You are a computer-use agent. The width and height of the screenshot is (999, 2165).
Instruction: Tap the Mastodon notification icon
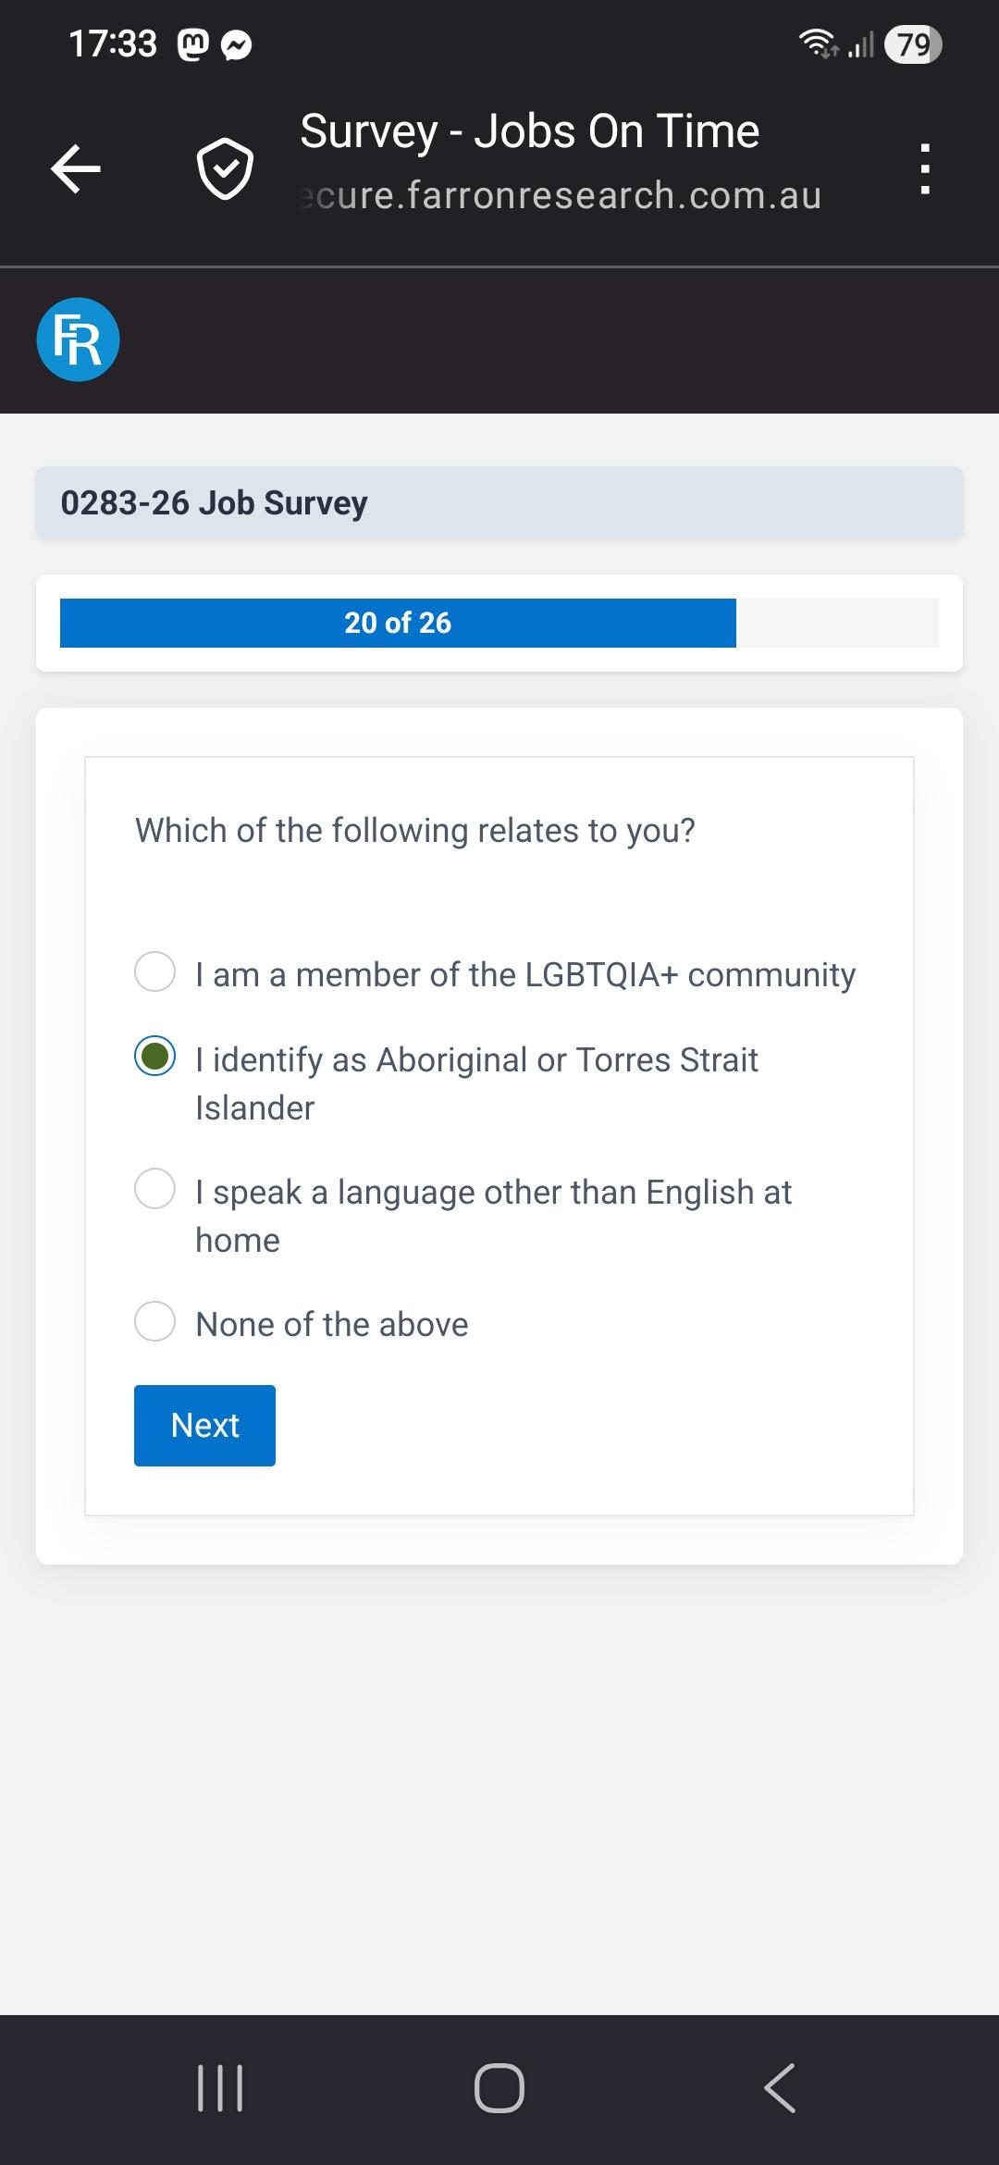pyautogui.click(x=192, y=44)
